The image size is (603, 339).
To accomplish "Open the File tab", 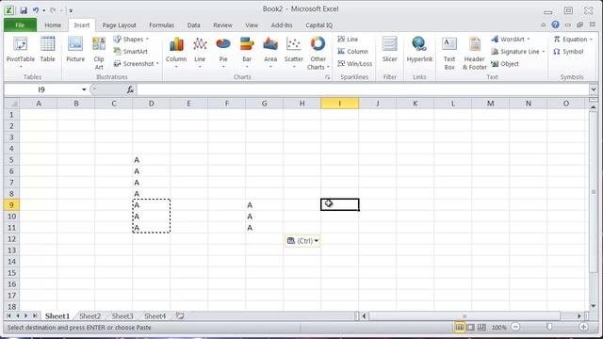I will tap(20, 25).
